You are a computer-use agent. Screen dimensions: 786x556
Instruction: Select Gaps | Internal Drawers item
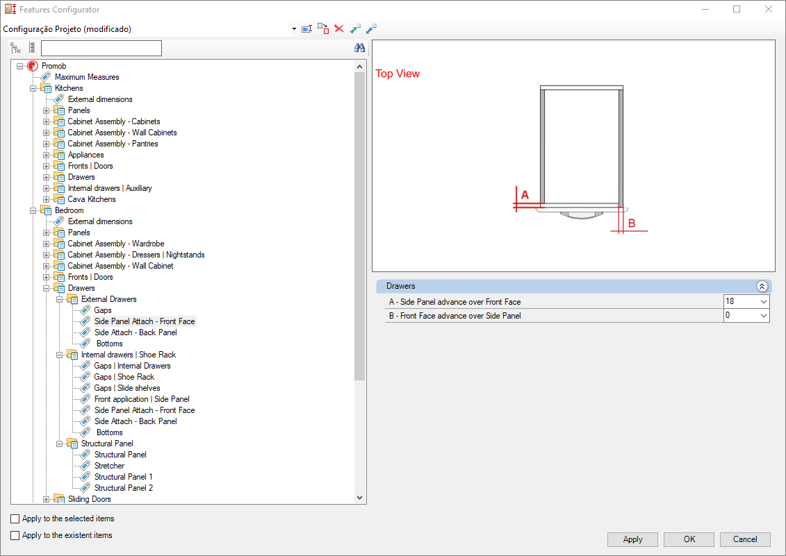(x=132, y=366)
